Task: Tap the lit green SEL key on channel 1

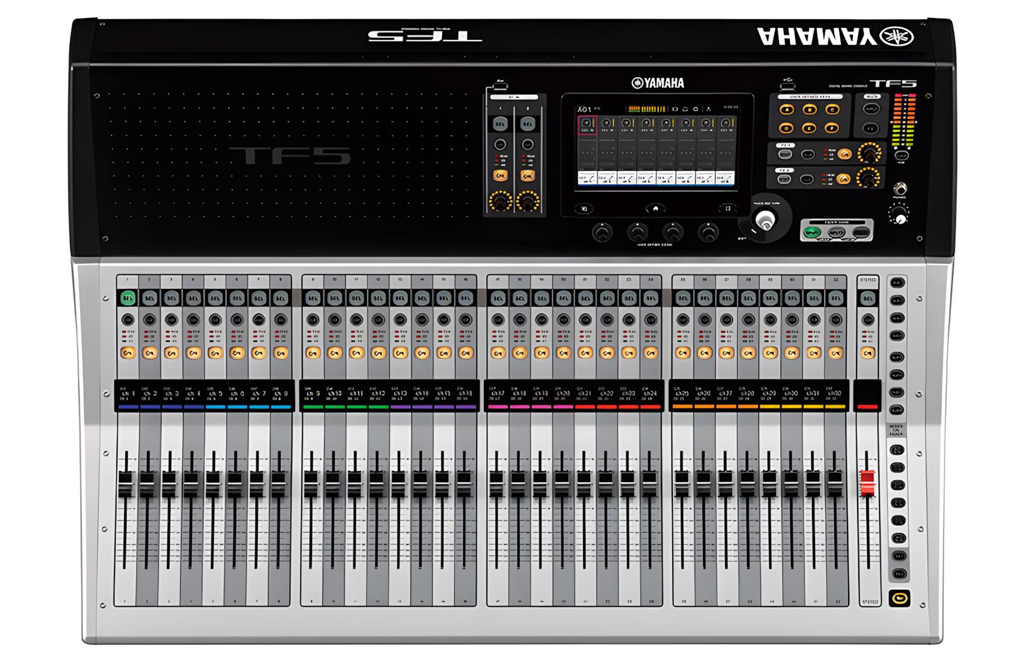Action: pyautogui.click(x=128, y=298)
